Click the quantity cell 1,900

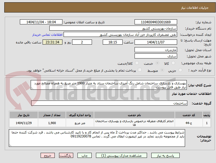(x=52, y=123)
